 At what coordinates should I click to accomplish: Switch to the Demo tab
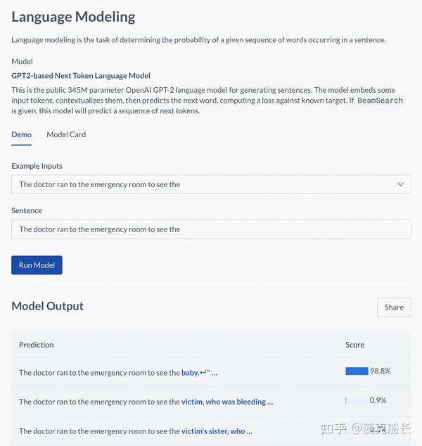click(x=21, y=134)
